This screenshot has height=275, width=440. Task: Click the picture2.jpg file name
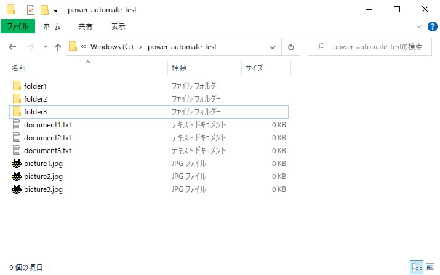[x=44, y=177]
